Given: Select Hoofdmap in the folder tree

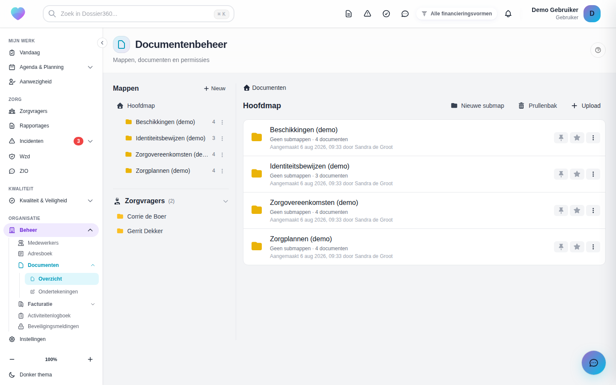Looking at the screenshot, I should (171, 106).
